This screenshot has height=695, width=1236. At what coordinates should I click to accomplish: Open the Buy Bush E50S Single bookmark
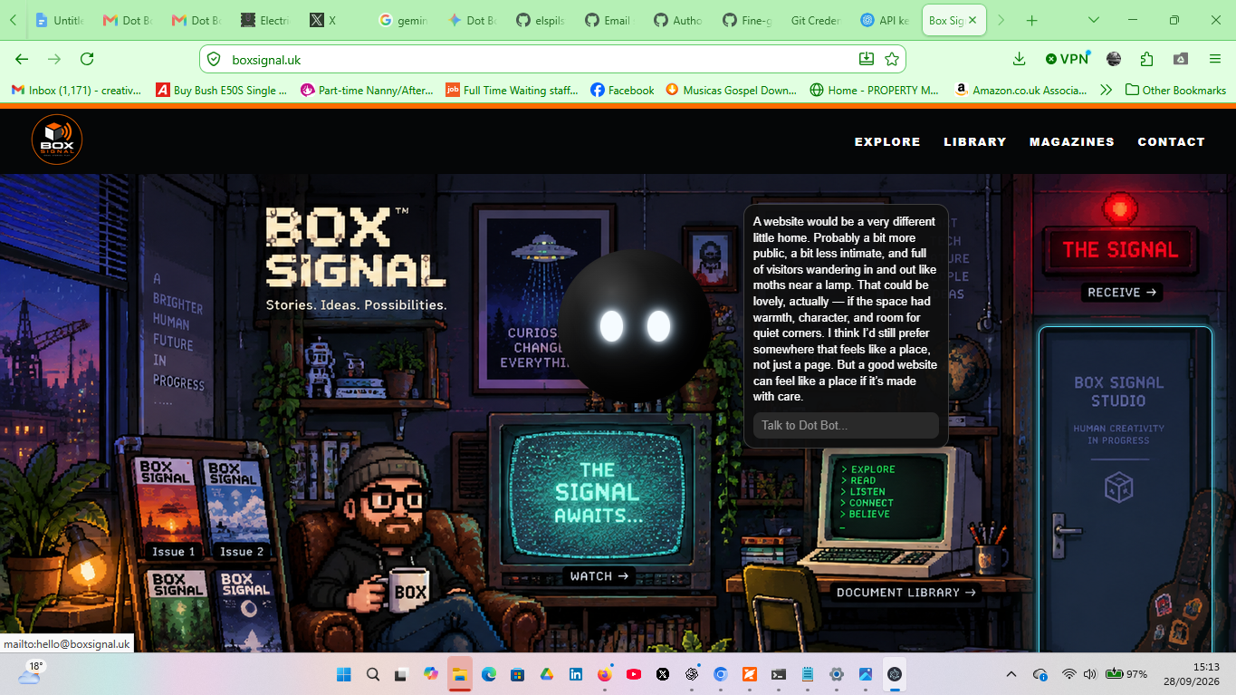point(222,90)
